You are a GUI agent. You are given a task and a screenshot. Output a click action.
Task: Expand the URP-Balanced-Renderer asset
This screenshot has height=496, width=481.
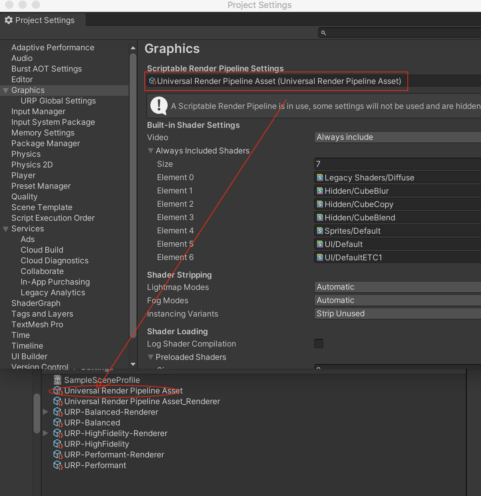[x=46, y=412]
